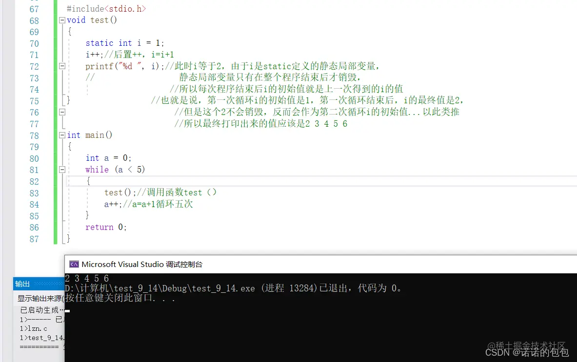Click the debug console window icon

[74, 264]
